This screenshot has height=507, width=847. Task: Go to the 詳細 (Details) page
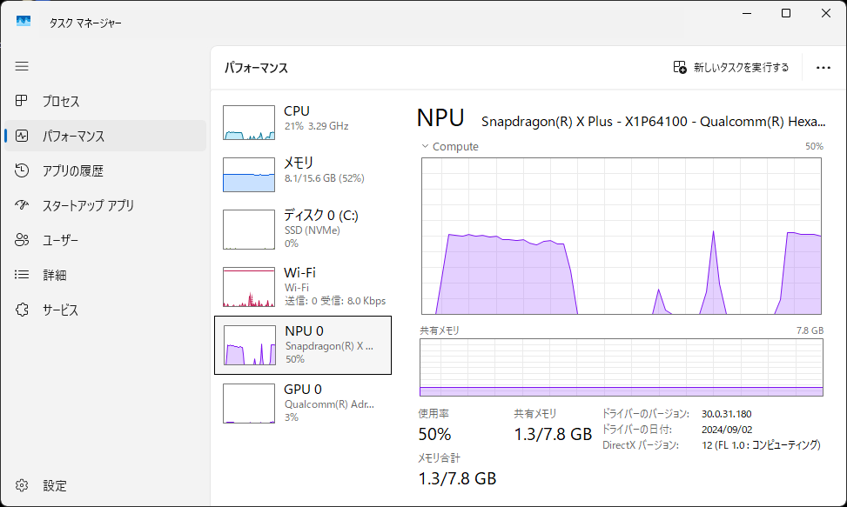[x=55, y=276]
